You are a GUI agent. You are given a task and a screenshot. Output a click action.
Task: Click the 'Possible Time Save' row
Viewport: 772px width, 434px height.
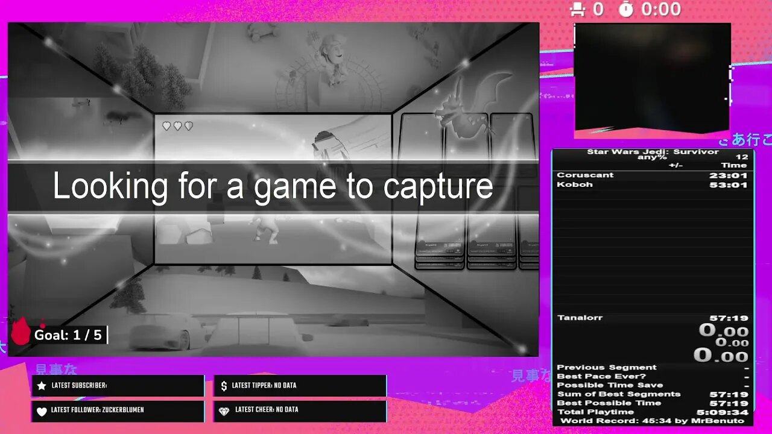click(653, 385)
